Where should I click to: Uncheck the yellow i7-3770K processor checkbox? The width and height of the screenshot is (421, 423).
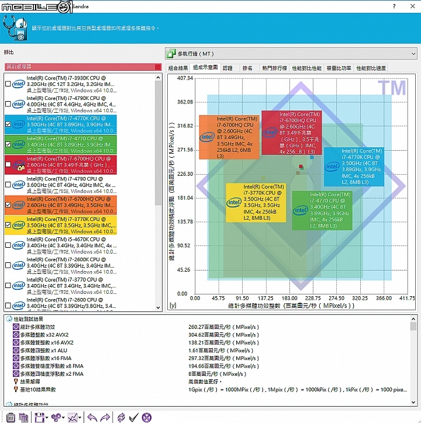[8, 225]
